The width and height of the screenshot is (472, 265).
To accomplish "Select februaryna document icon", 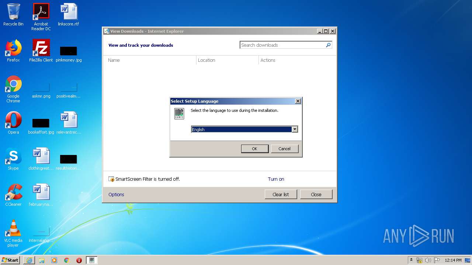I will coord(41,195).
